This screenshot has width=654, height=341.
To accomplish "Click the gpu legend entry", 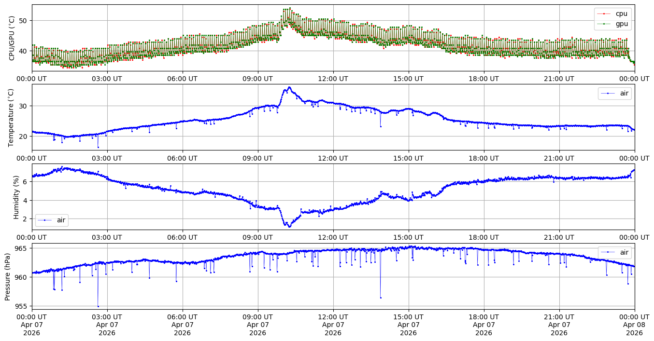I will click(x=612, y=23).
